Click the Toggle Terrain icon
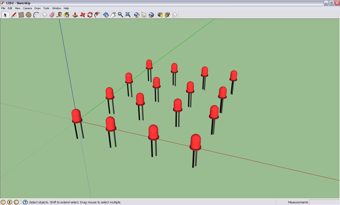Viewport: 340px width, 205px height. click(144, 15)
